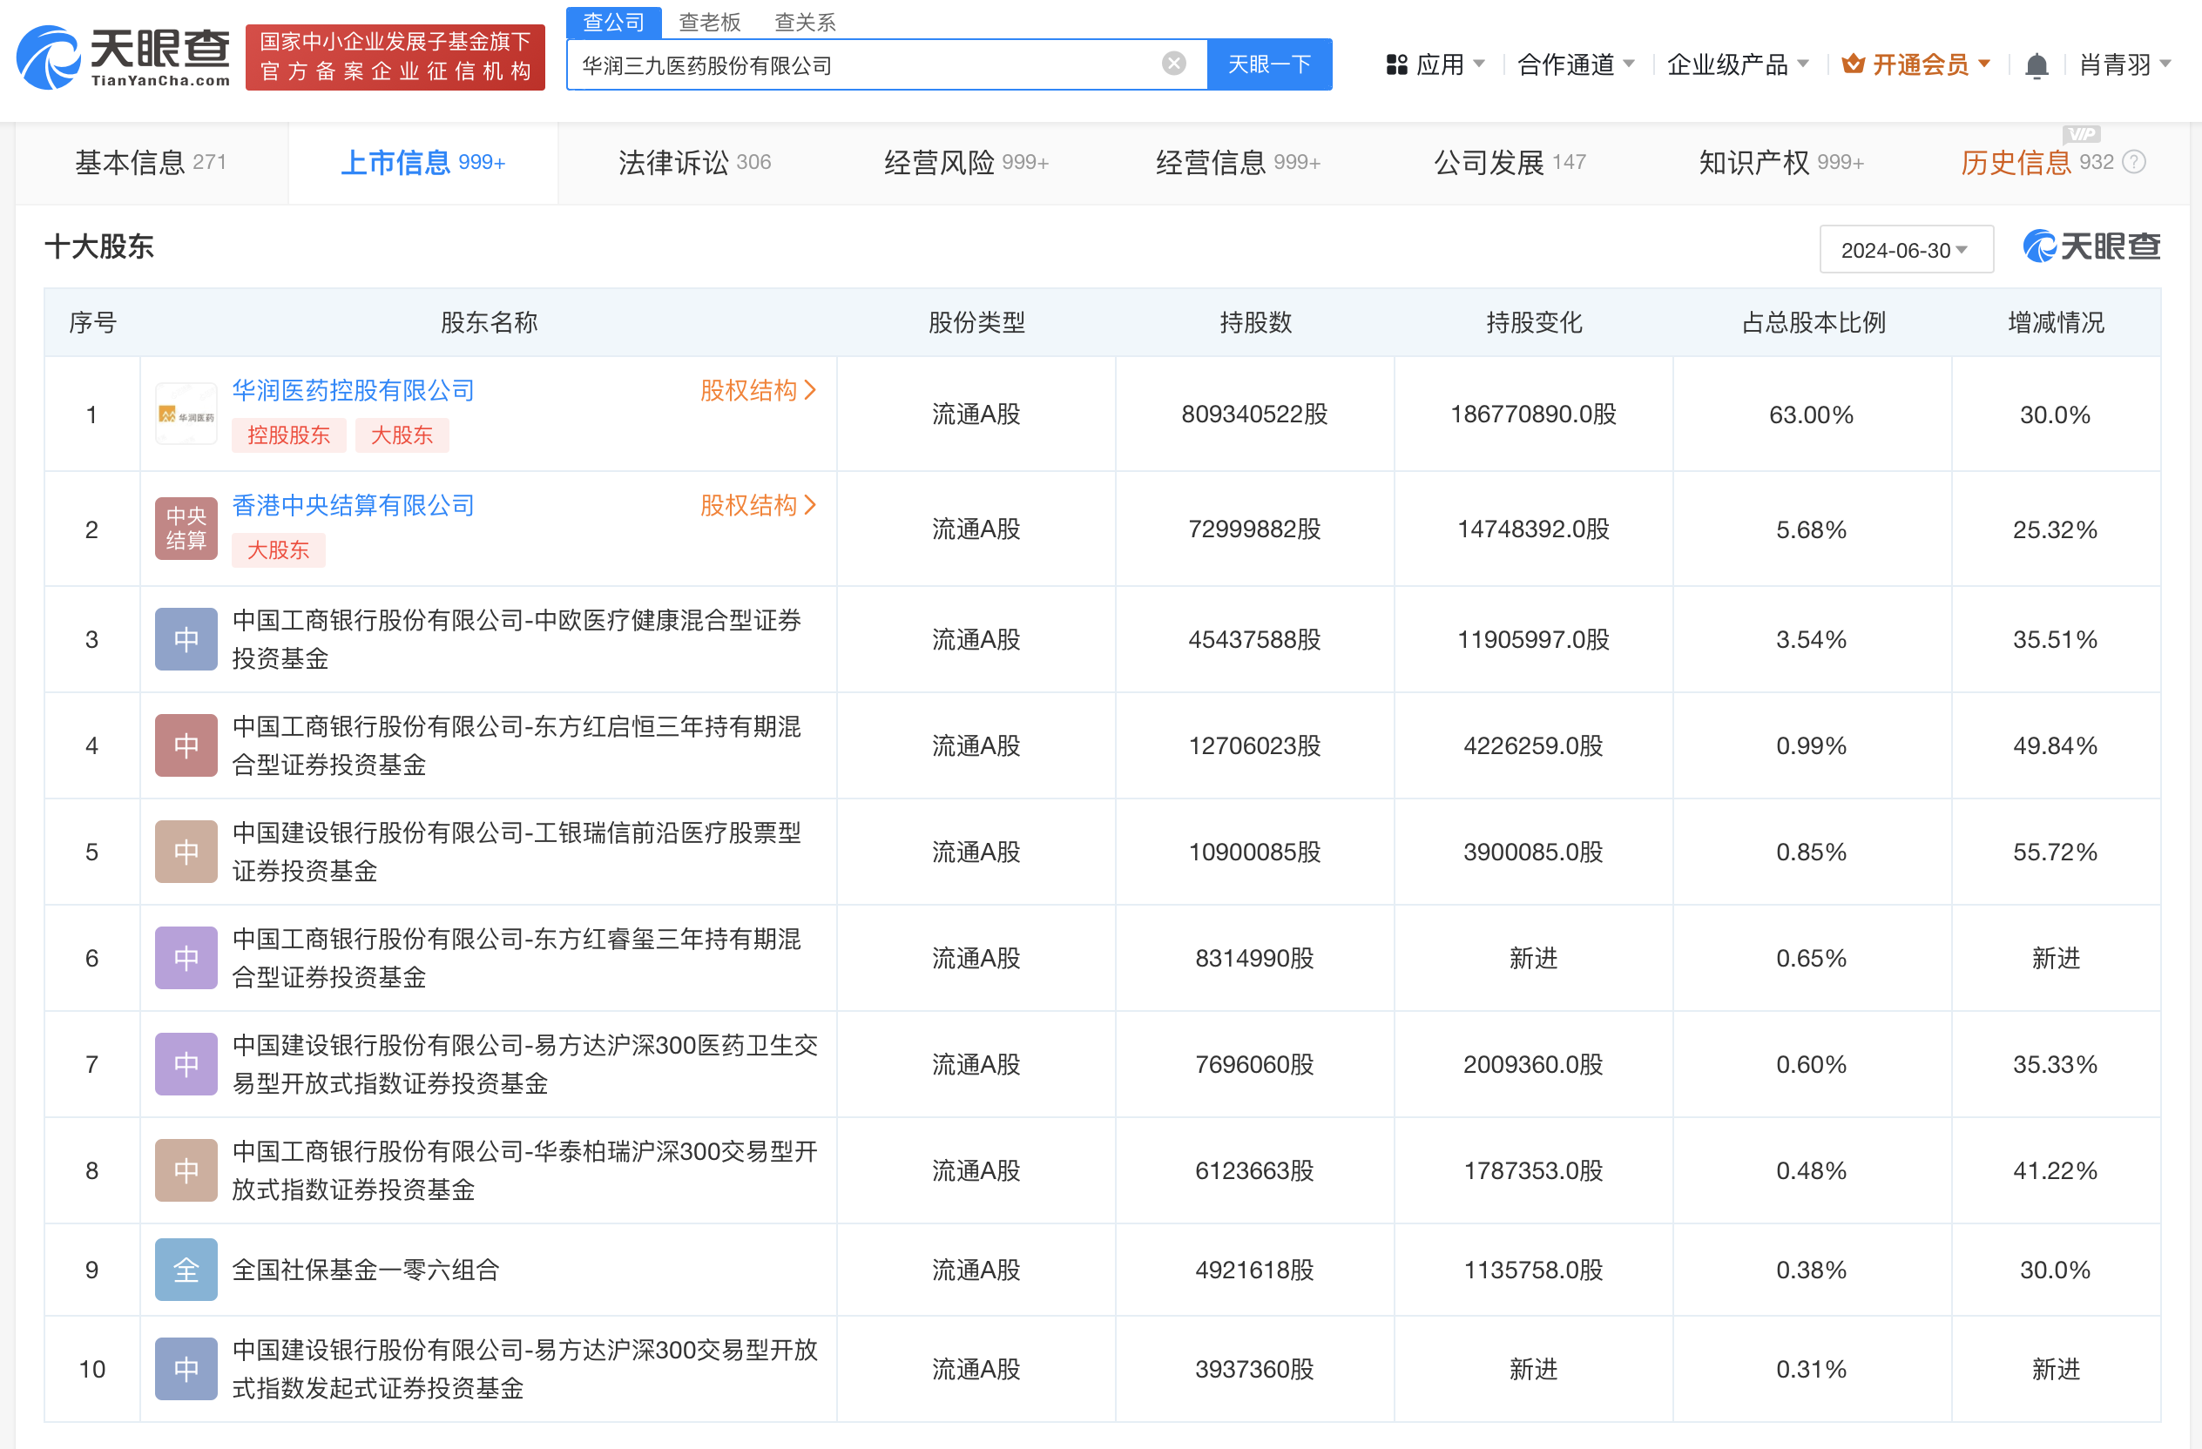Click 全国社保基金一零六组合 shareholder name
Screen dimensions: 2202x1449
pyautogui.click(x=366, y=1270)
